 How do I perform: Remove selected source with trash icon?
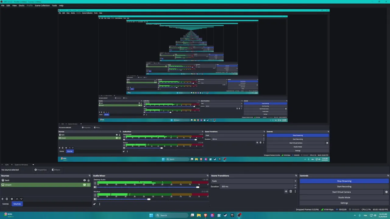(x=7, y=199)
